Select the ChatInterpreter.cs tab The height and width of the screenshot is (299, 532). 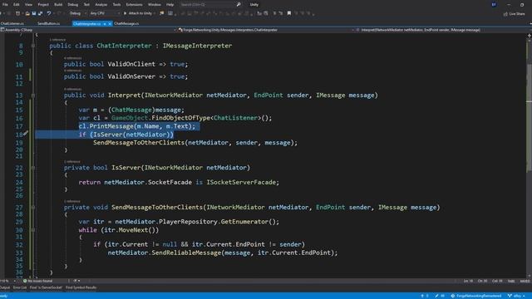tap(86, 24)
